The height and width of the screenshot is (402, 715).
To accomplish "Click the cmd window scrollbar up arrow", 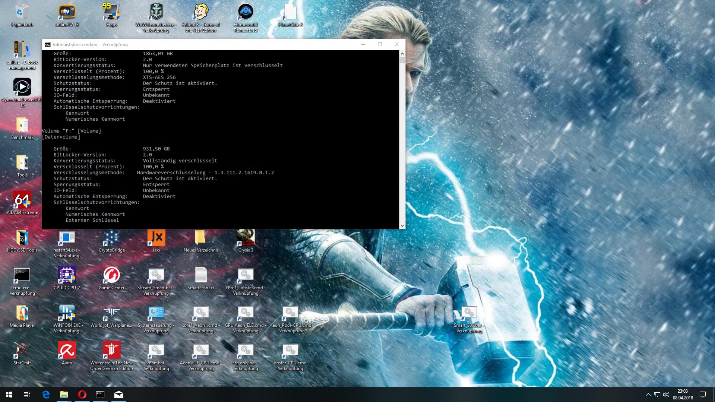I will (x=402, y=54).
